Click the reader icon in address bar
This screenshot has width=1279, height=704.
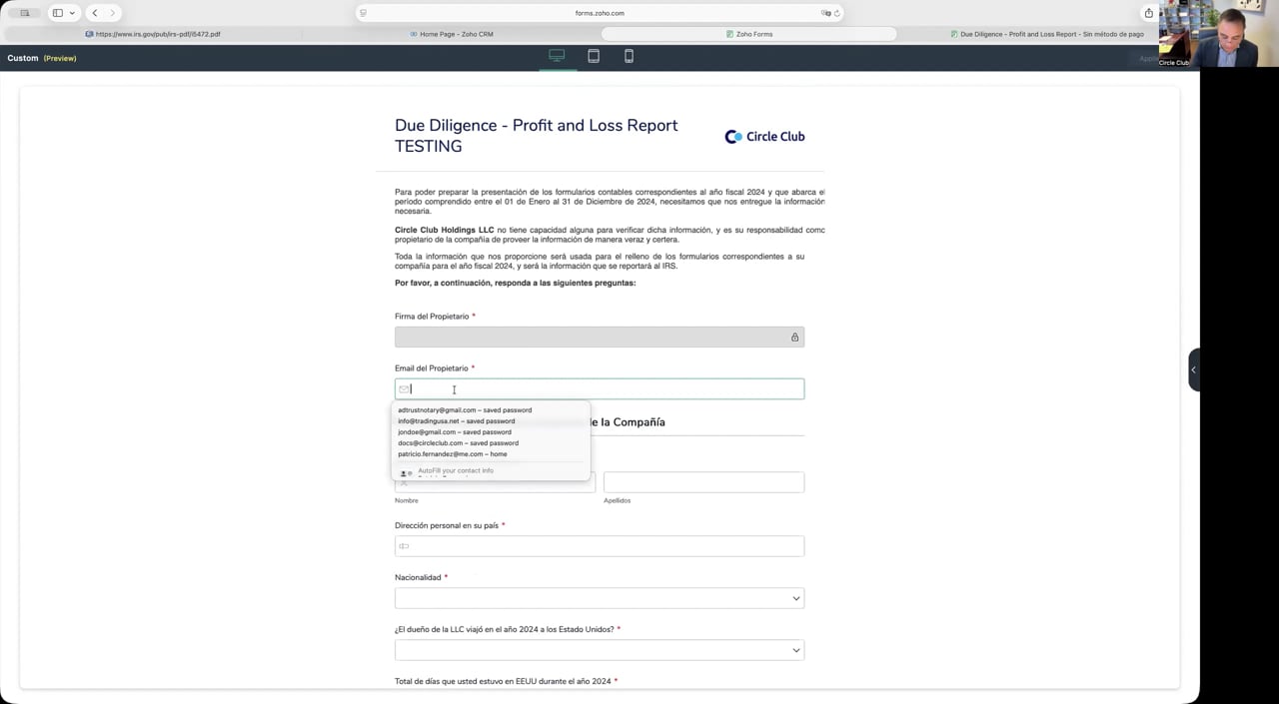pos(363,13)
